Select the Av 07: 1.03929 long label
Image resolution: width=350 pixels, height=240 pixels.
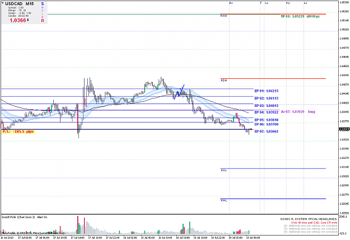pyautogui.click(x=298, y=112)
